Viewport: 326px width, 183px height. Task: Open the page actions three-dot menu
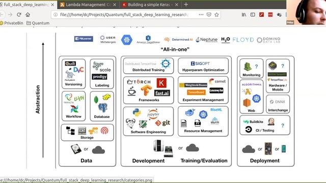(x=201, y=15)
